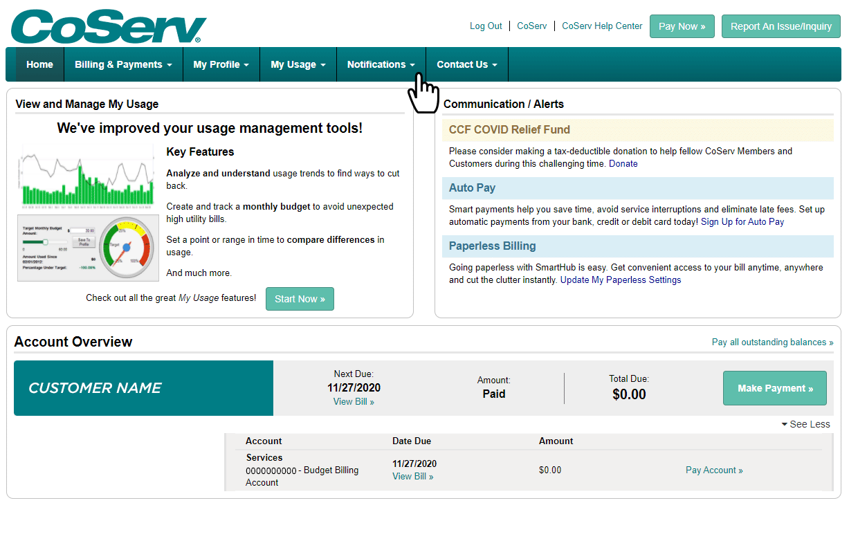Screen dimensions: 849x550
Task: Open the budget gauge thumbnail image
Action: (x=86, y=248)
